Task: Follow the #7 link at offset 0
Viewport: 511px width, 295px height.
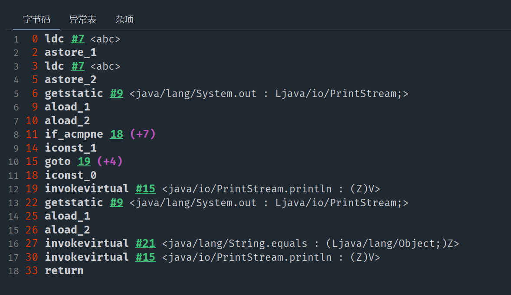Action: [x=78, y=39]
